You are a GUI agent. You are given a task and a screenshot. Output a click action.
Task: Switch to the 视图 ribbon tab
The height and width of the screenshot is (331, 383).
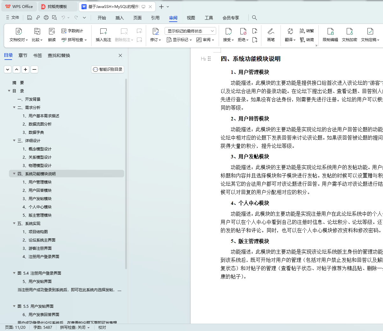[191, 18]
